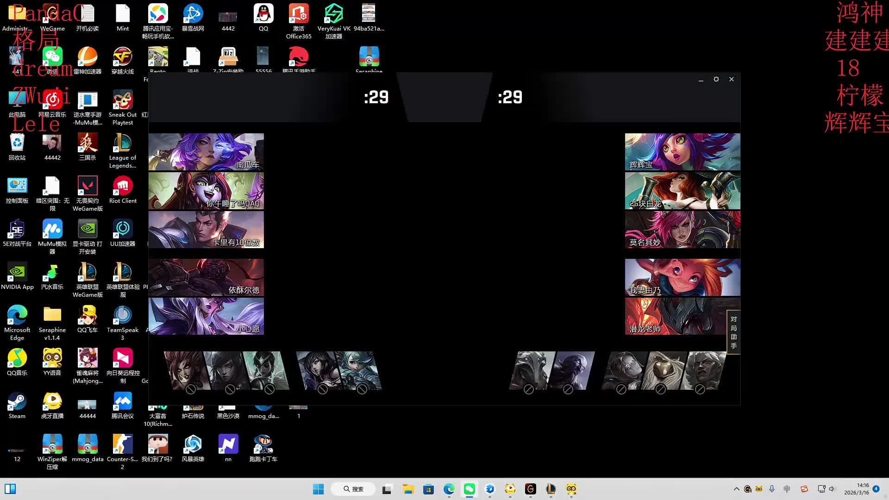Click the Windows Start button
889x500 pixels.
click(x=318, y=489)
